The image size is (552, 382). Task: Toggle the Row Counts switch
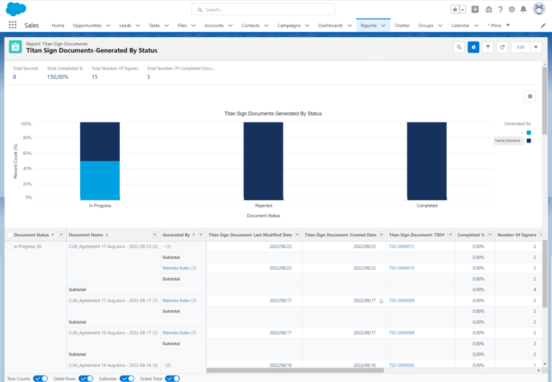[40, 379]
